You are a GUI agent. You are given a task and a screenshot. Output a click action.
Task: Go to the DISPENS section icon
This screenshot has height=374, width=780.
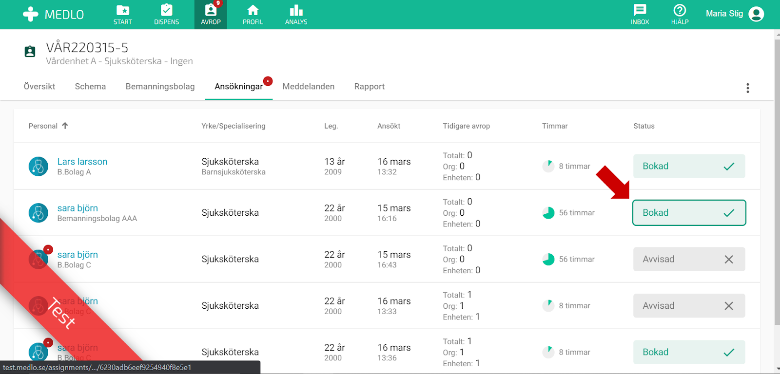pos(166,10)
